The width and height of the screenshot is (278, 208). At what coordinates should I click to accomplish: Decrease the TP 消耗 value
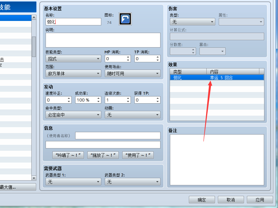tap(158, 60)
